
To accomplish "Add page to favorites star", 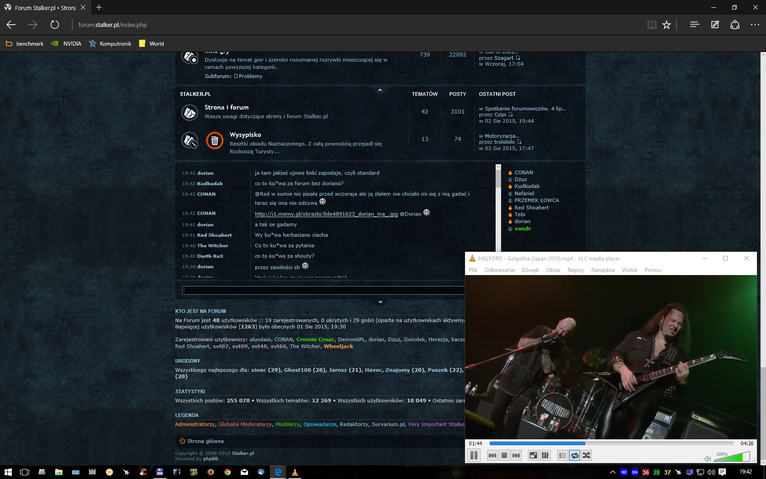I will (x=667, y=25).
